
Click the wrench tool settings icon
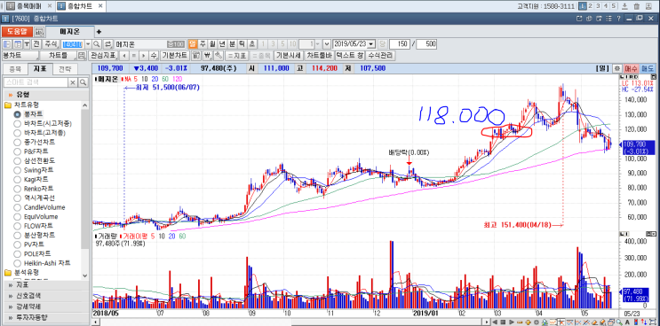(218, 56)
